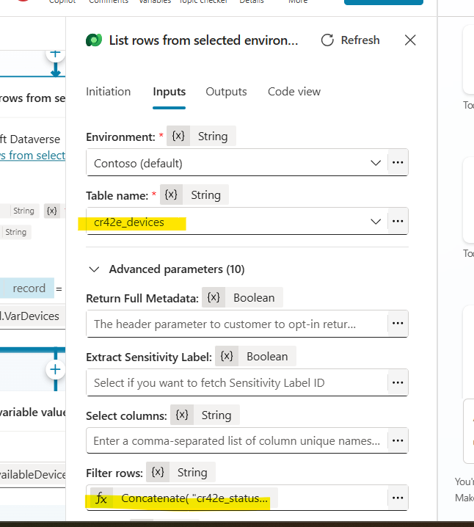Open the Code view tab

[294, 92]
